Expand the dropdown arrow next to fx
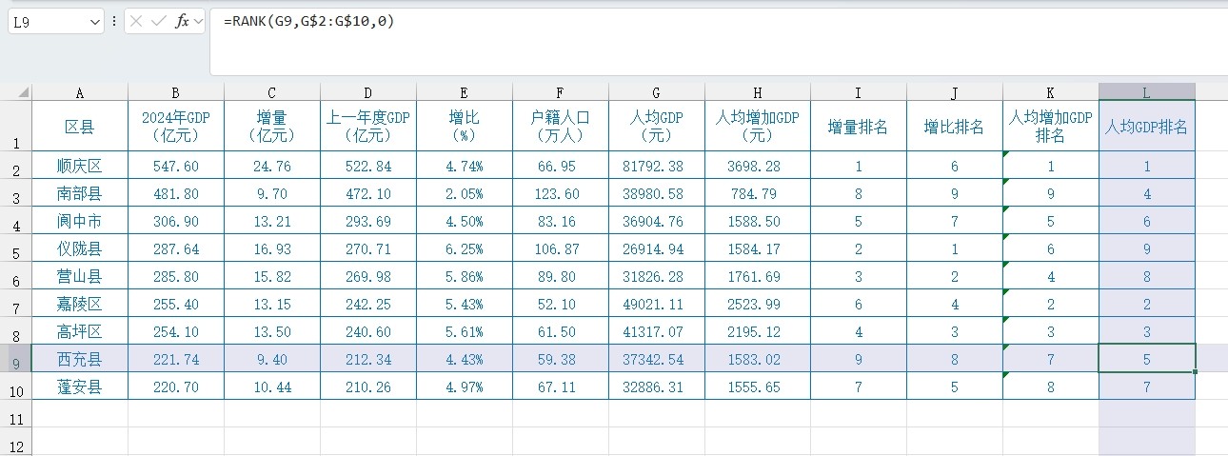The width and height of the screenshot is (1228, 456). point(198,21)
